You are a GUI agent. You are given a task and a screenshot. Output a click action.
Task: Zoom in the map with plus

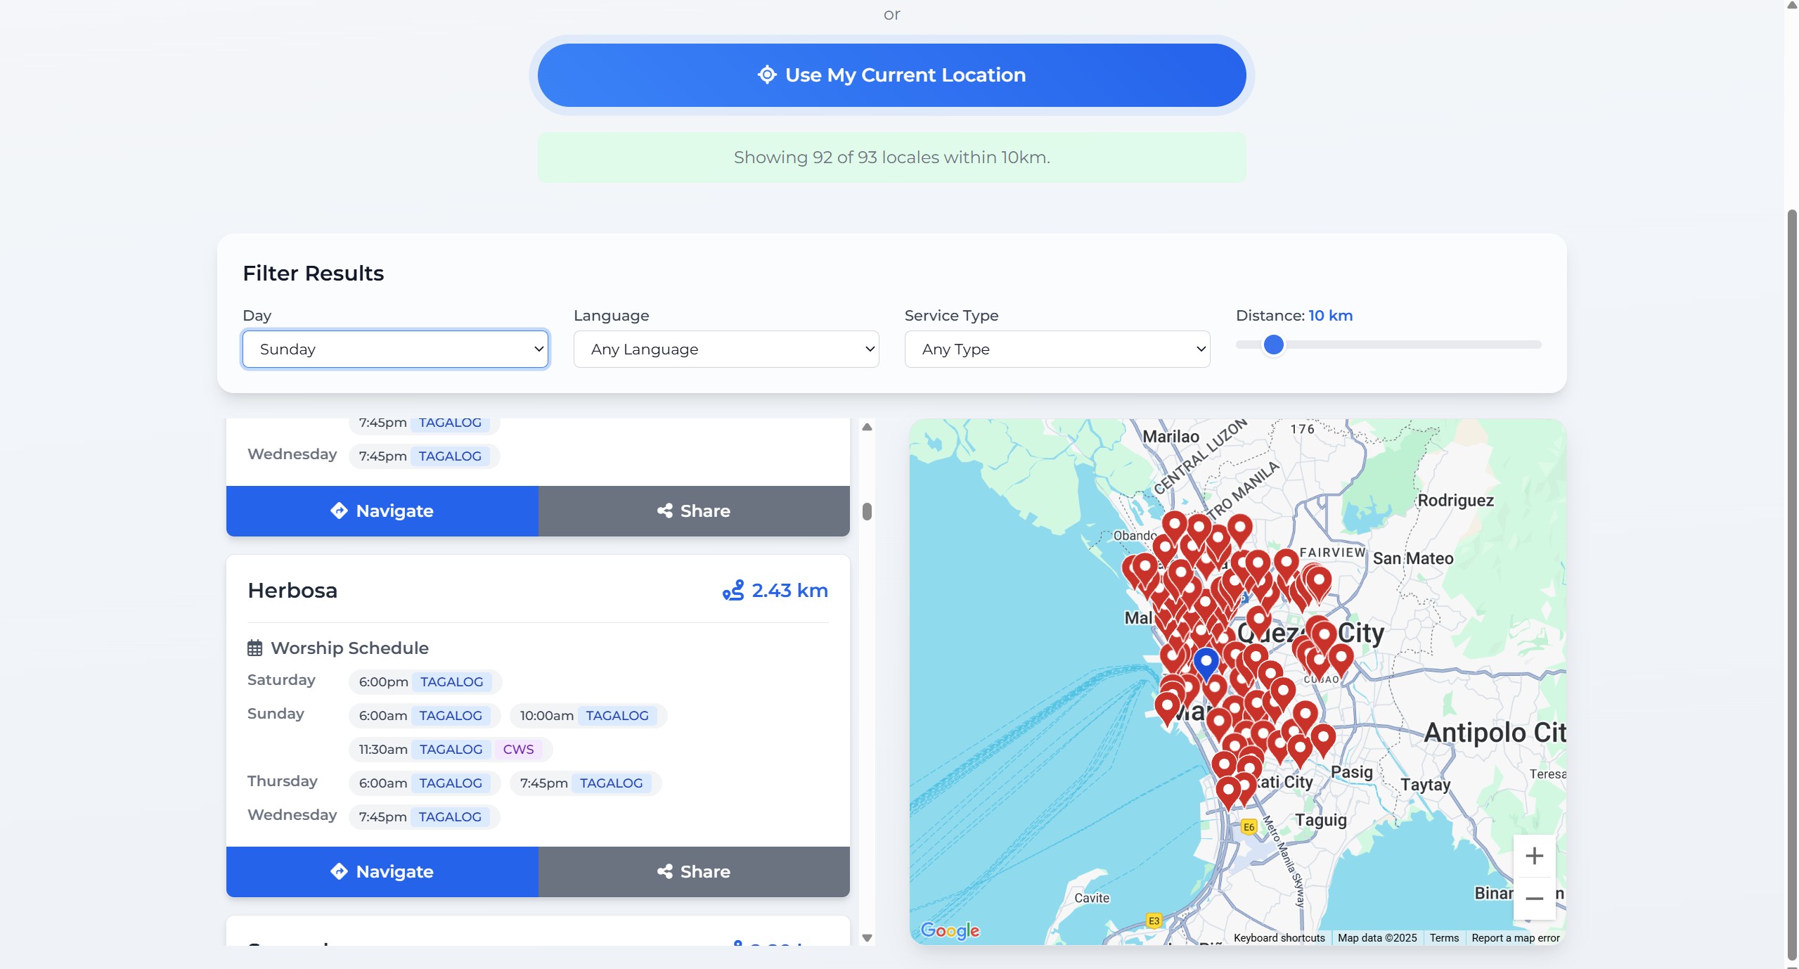pos(1534,856)
